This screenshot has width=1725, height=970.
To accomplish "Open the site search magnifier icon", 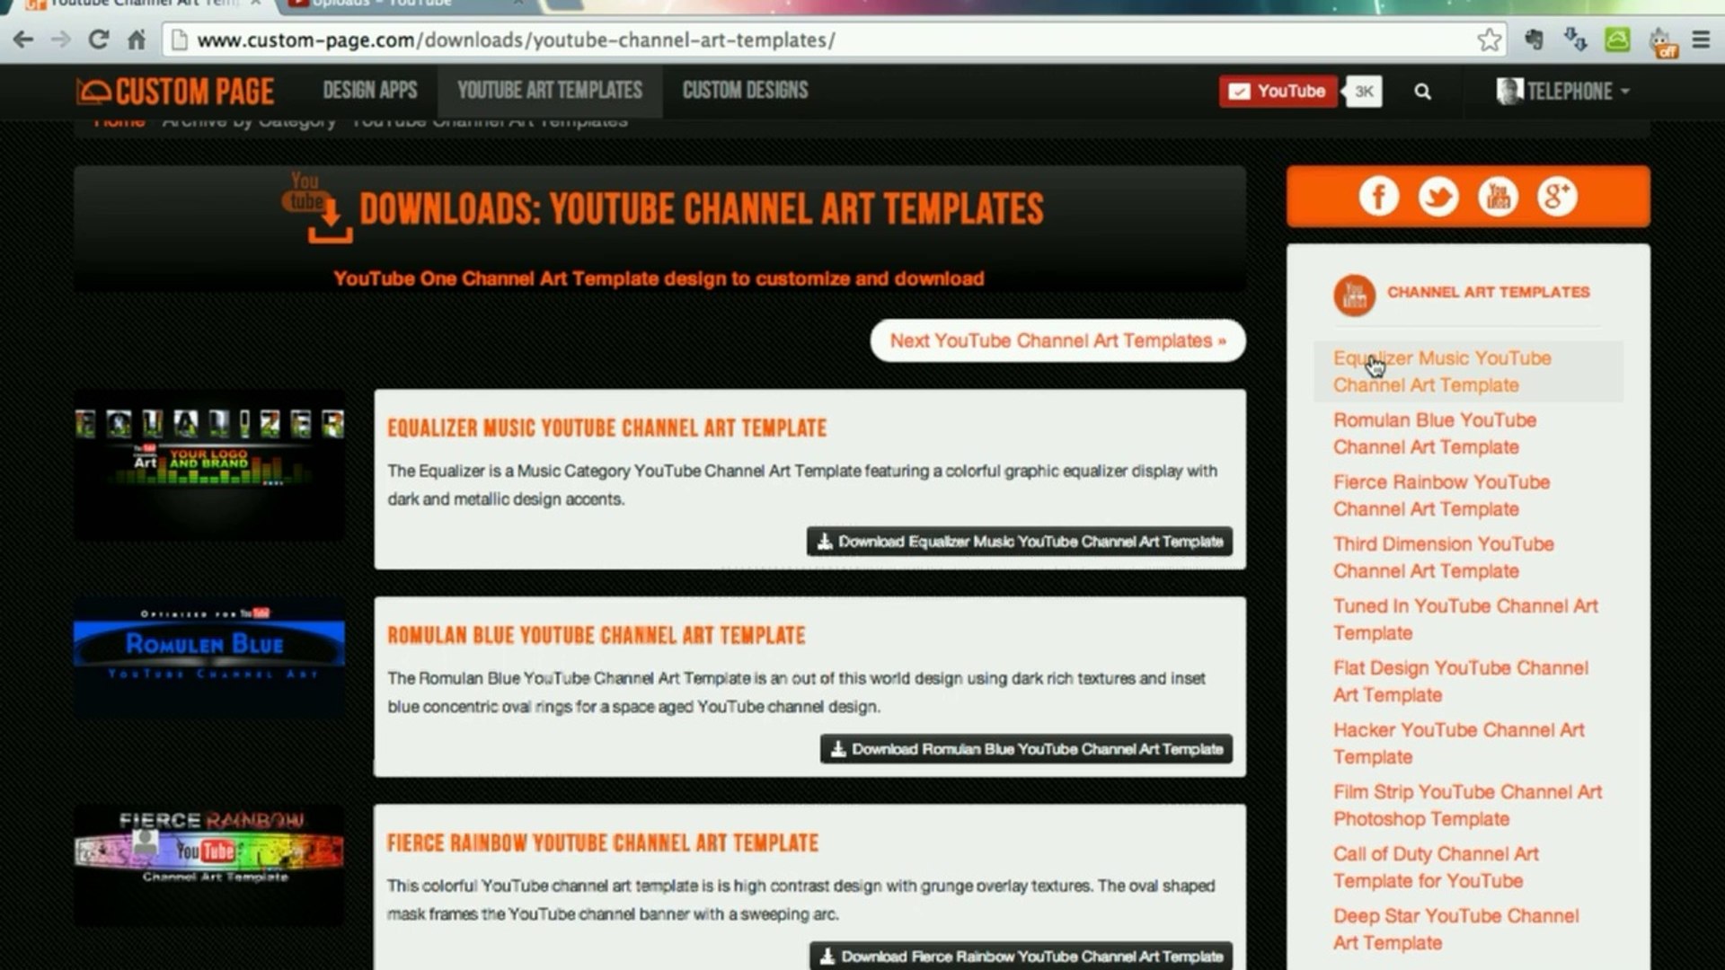I will click(x=1422, y=92).
